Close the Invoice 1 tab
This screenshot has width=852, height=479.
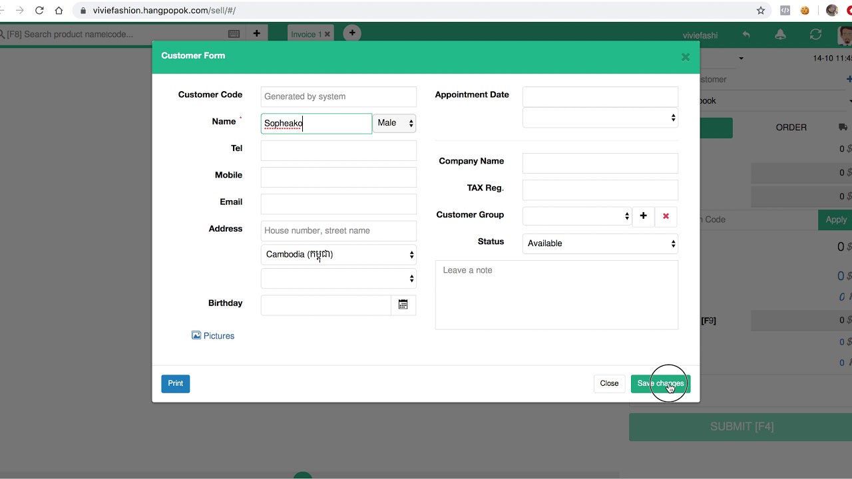click(327, 35)
